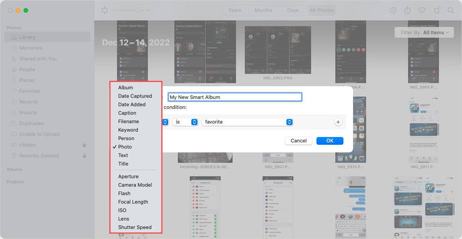Open the Info panel icon
462x239 pixels.
coord(393,10)
